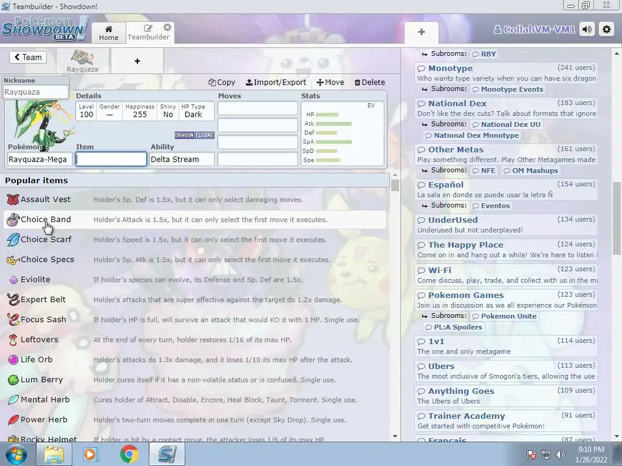Open the Monotype Events subroom

click(507, 89)
